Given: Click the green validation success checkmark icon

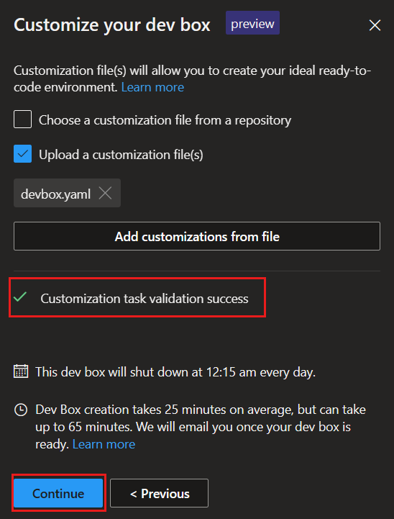Looking at the screenshot, I should click(x=21, y=297).
